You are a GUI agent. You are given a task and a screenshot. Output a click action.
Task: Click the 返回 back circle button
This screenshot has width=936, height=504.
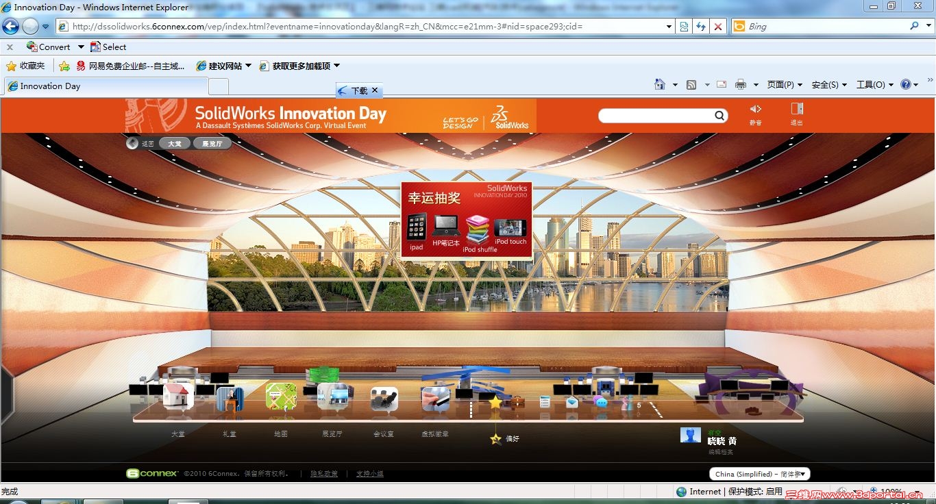coord(133,143)
